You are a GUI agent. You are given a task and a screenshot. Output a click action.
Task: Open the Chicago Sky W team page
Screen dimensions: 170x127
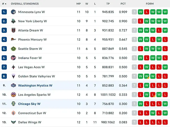click(29, 104)
